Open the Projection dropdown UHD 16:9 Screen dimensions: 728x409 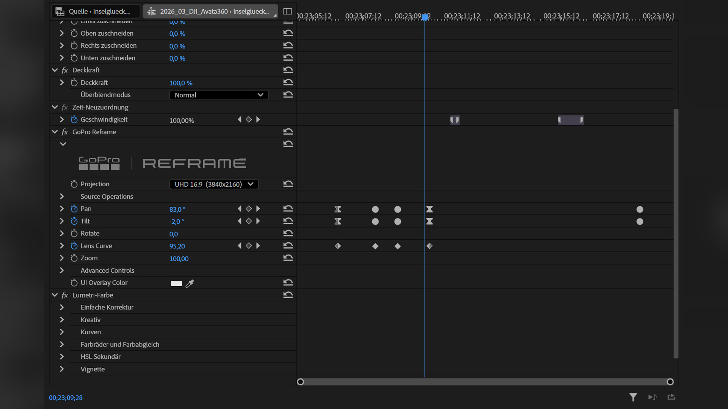(x=214, y=184)
